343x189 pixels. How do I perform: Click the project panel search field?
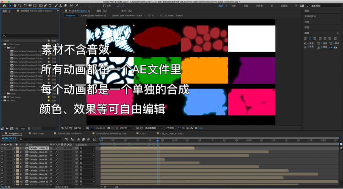point(30,36)
